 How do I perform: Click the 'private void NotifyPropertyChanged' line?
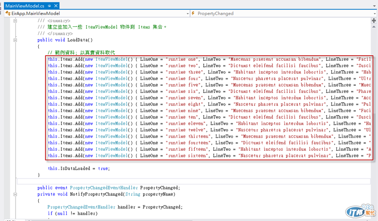pos(106,194)
